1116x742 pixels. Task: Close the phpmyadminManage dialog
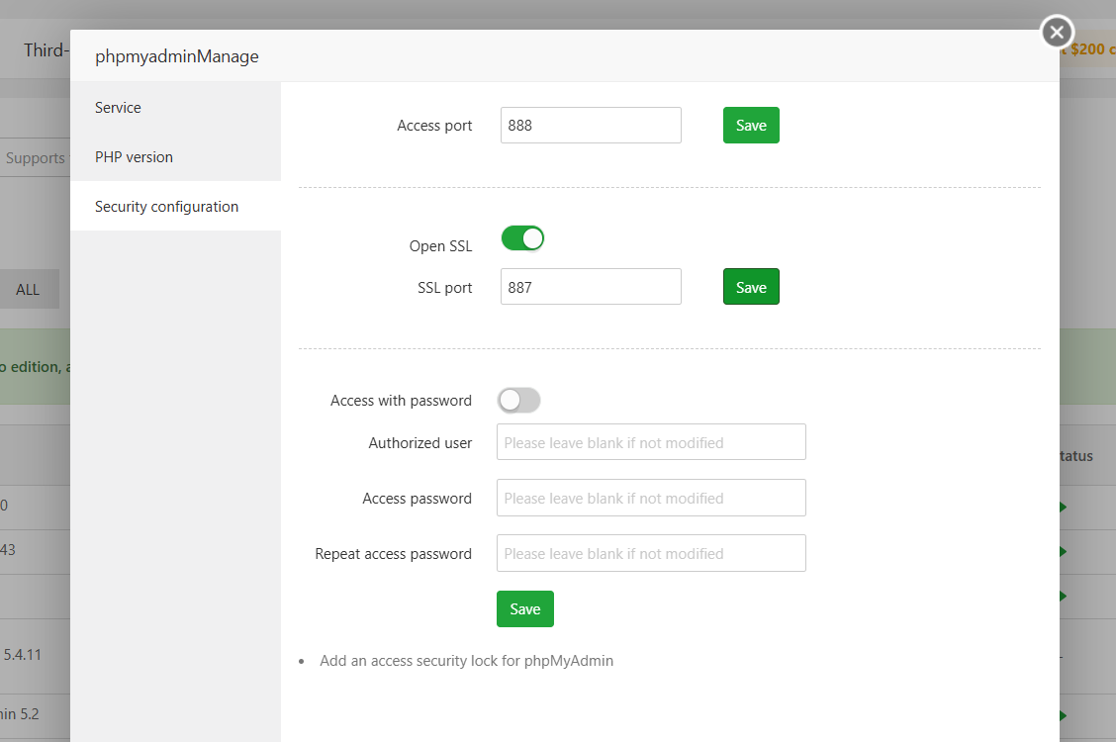[1057, 33]
